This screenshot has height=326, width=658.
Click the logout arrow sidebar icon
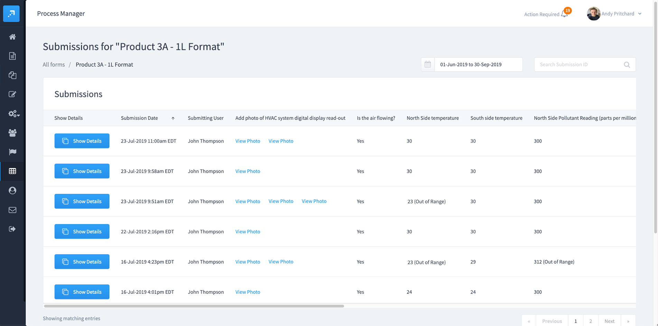coord(12,229)
